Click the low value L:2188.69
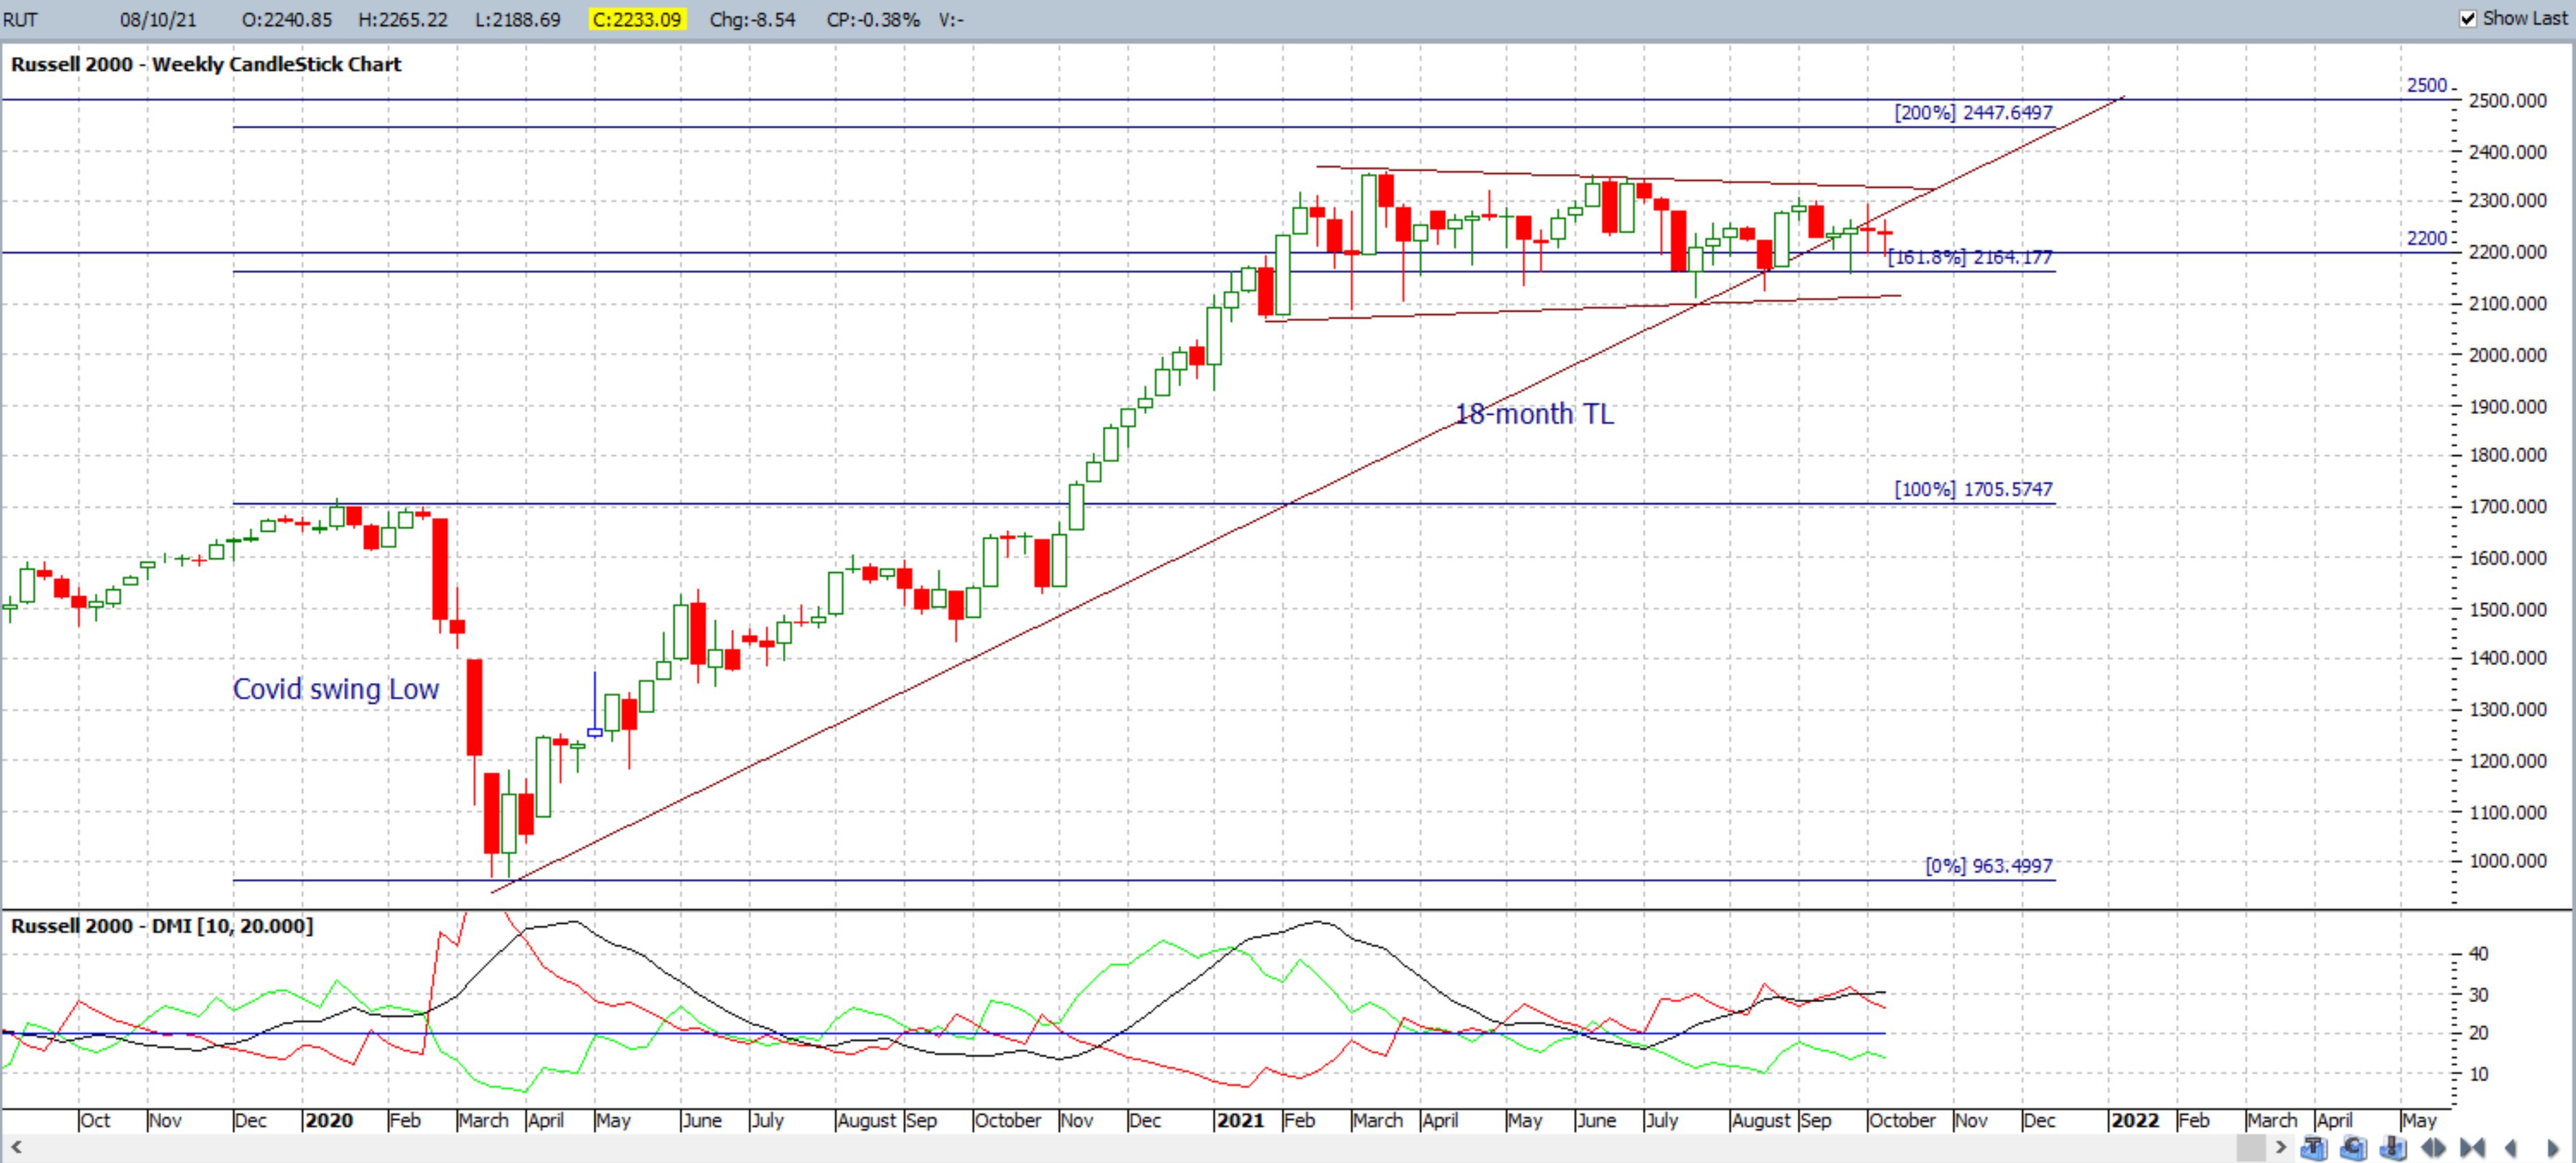The width and height of the screenshot is (2576, 1163). 517,19
